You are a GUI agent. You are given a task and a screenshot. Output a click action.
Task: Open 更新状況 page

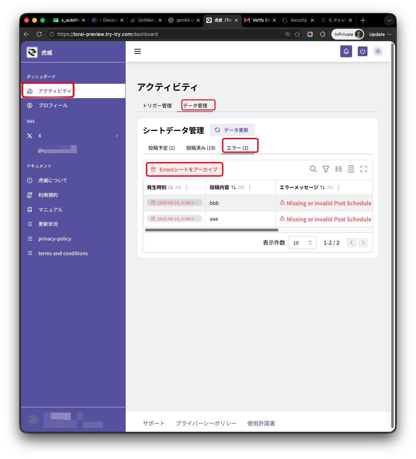73,224
